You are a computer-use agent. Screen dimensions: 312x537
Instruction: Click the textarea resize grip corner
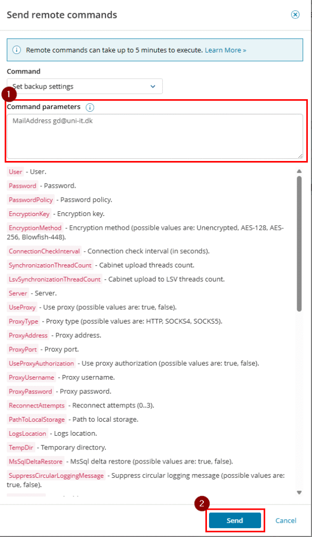click(300, 156)
